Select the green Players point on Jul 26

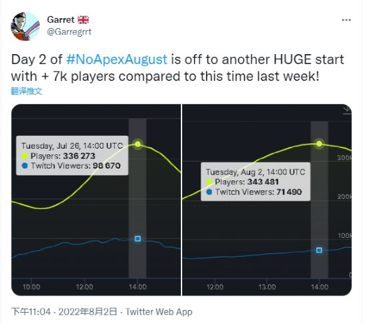point(138,144)
